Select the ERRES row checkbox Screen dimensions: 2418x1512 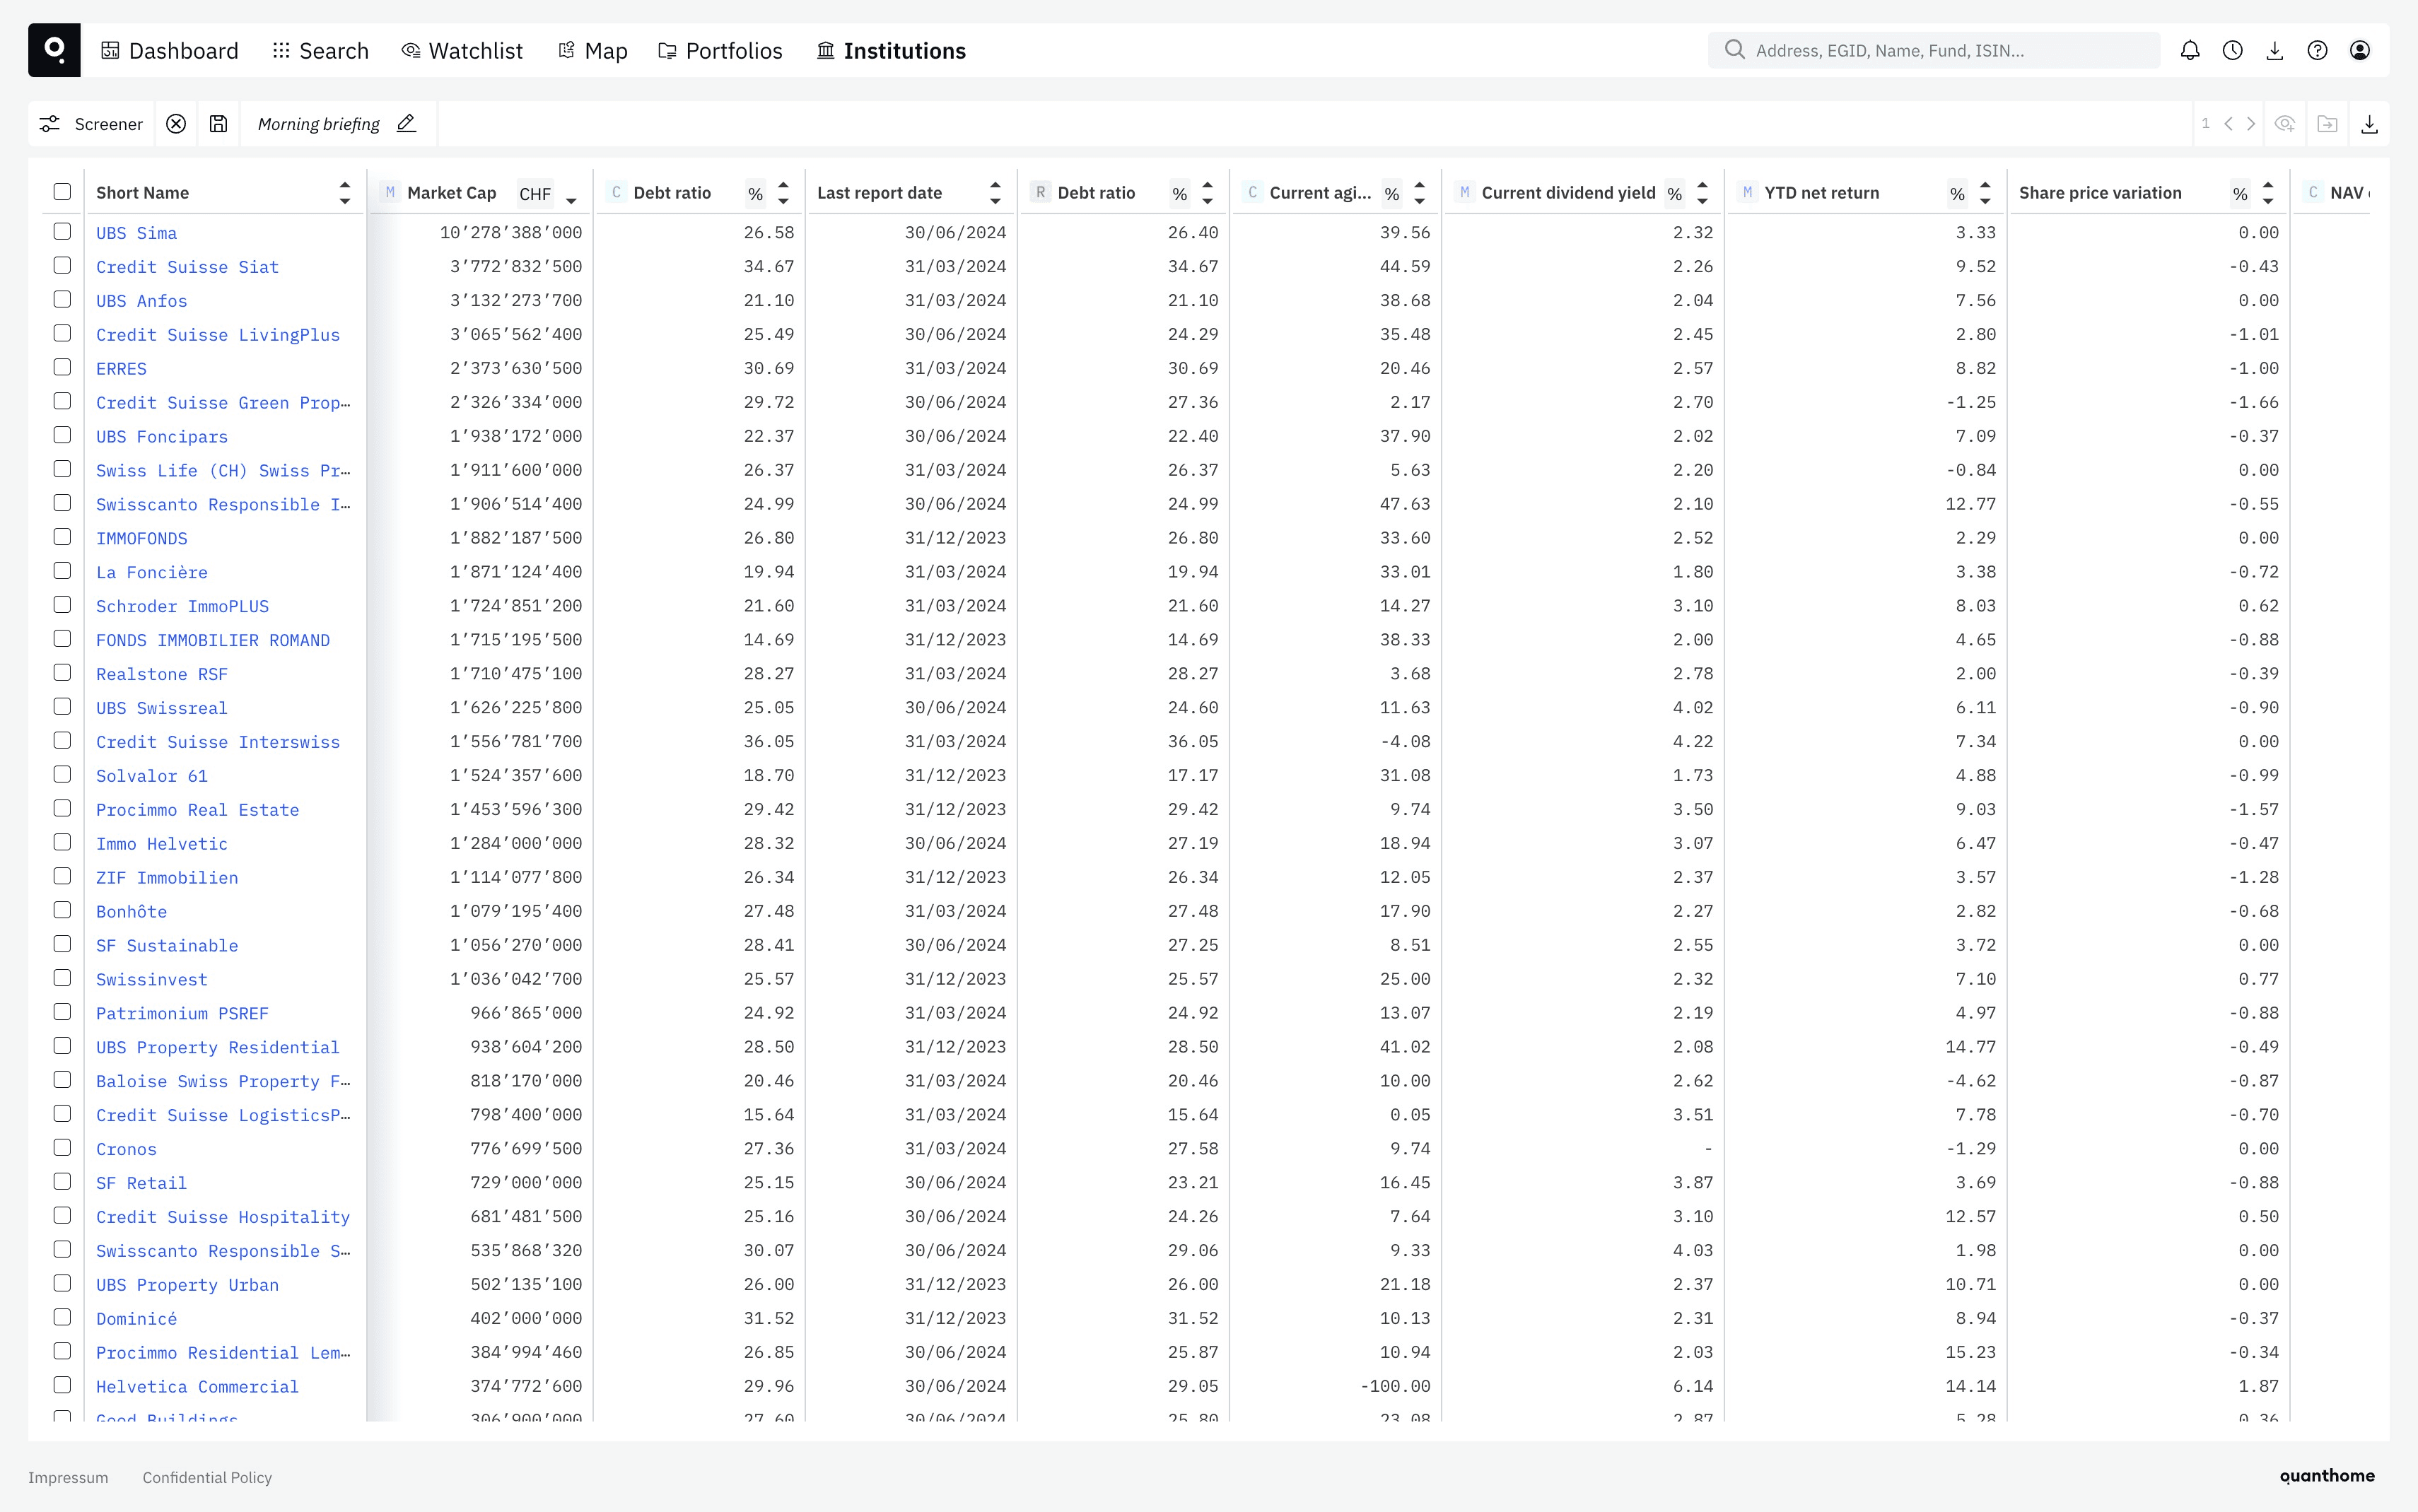(x=62, y=368)
